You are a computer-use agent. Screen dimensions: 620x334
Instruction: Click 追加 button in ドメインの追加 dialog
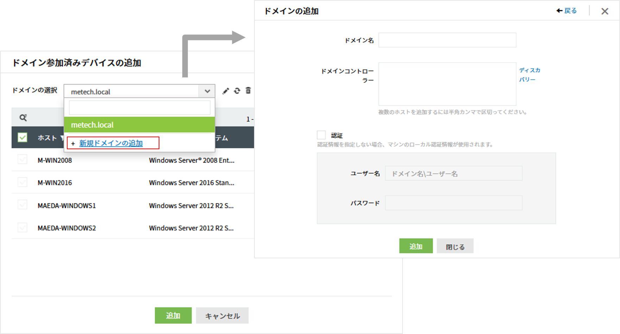(x=416, y=246)
